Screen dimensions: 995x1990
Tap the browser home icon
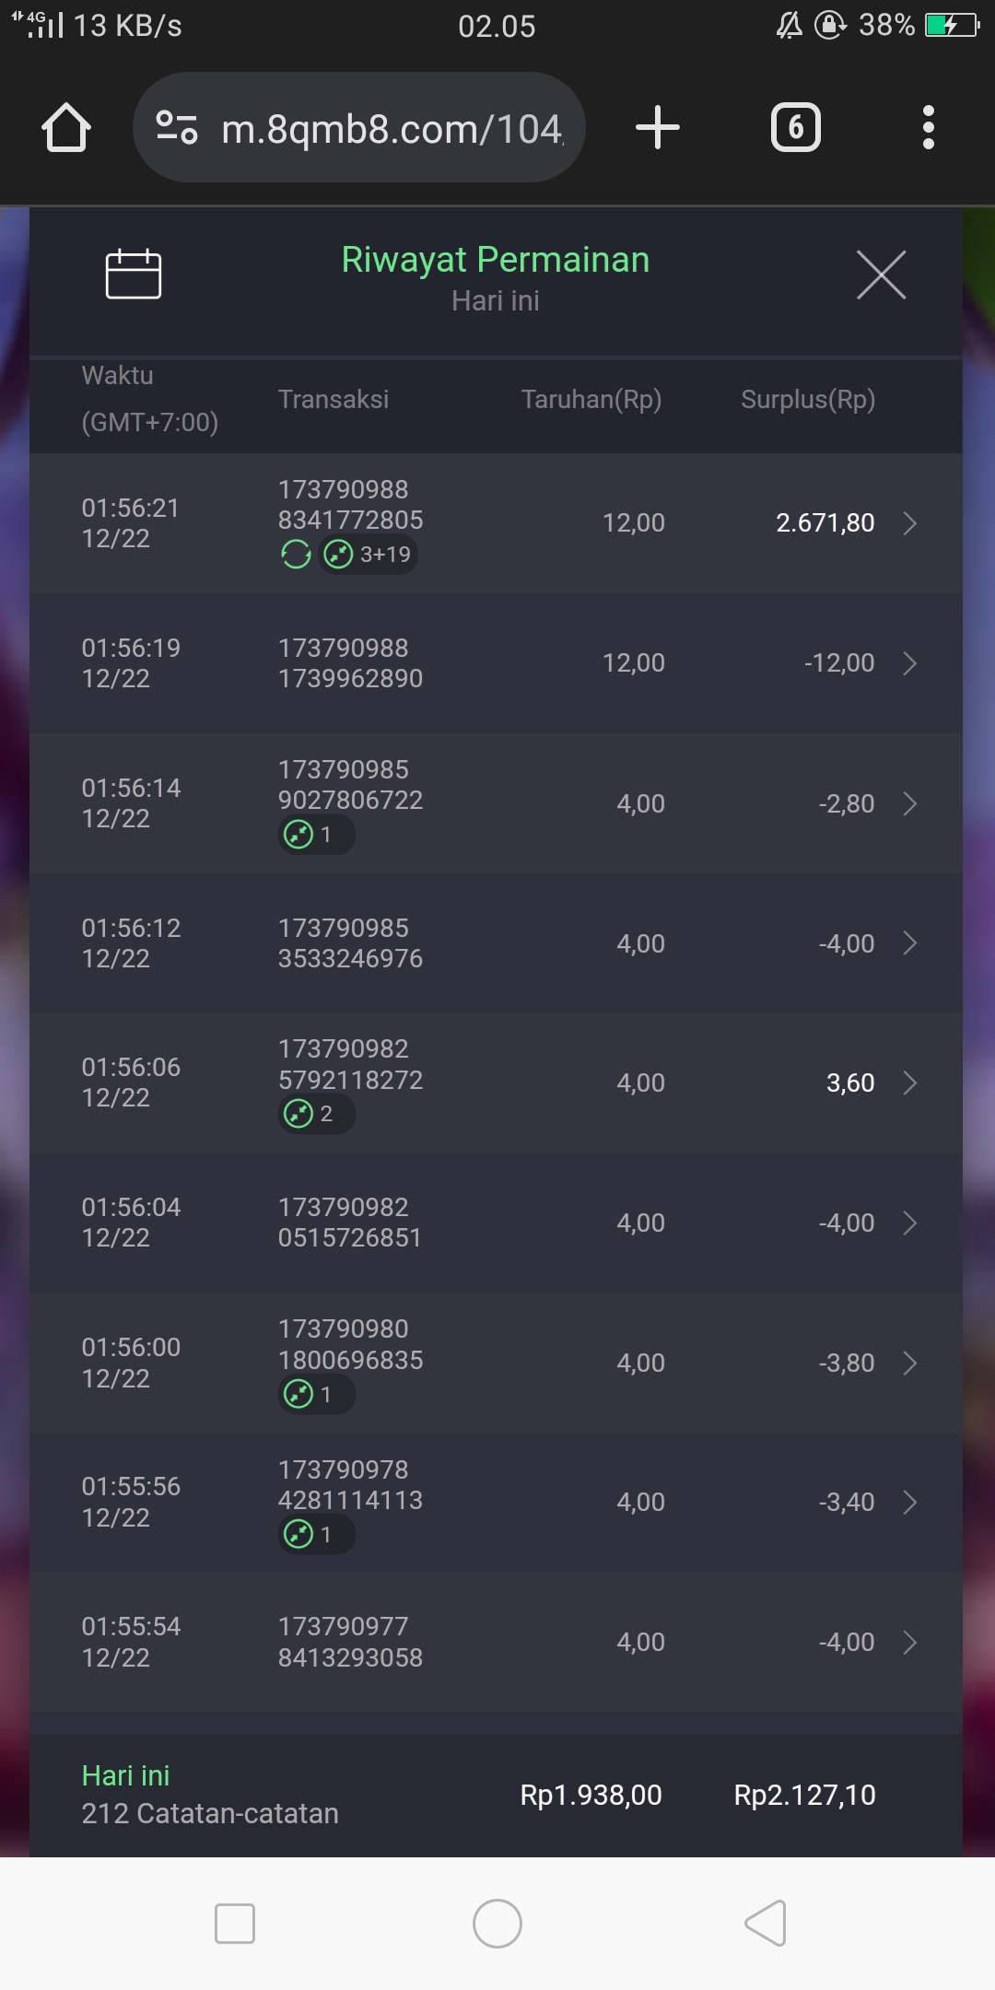pyautogui.click(x=66, y=127)
